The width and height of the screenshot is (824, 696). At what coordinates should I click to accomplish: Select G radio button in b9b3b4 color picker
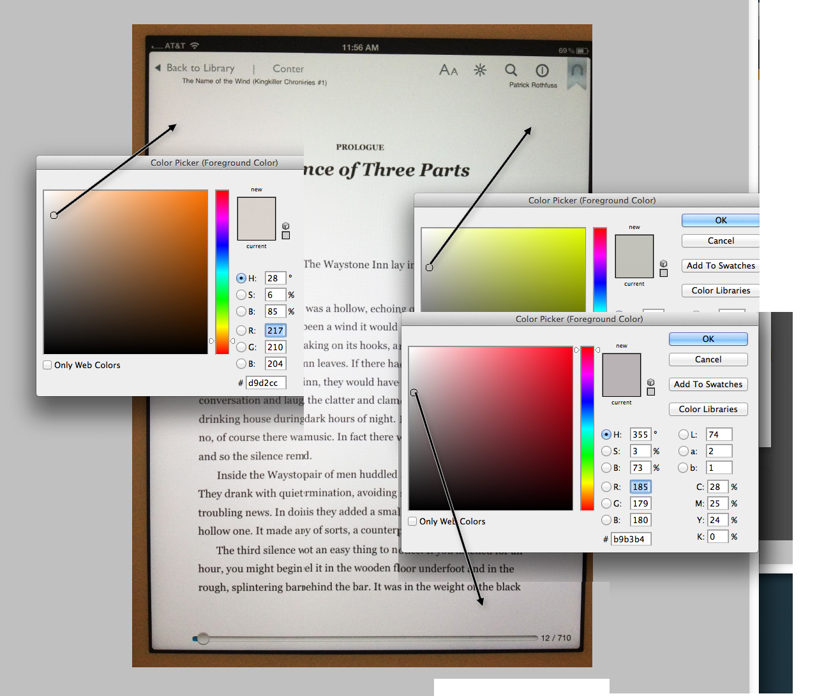coord(606,503)
